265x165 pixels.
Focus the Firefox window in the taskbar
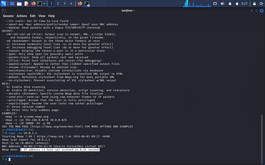79,3
